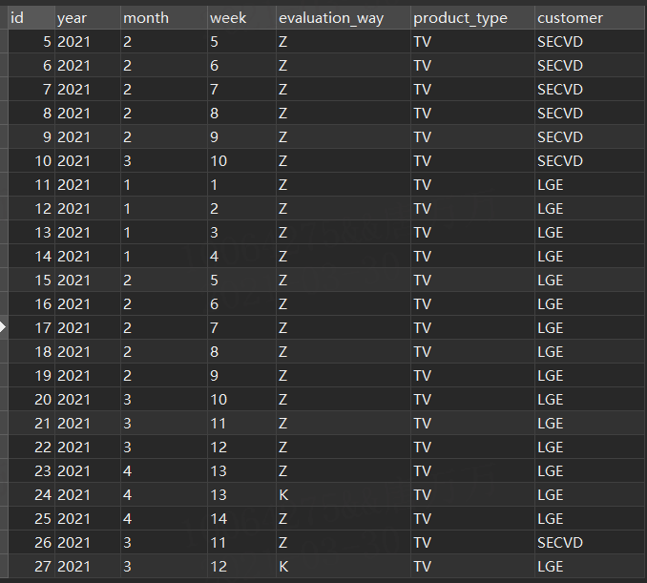Screen dimensions: 647x583
Task: Select week 10 in row id 10
Action: pos(241,161)
